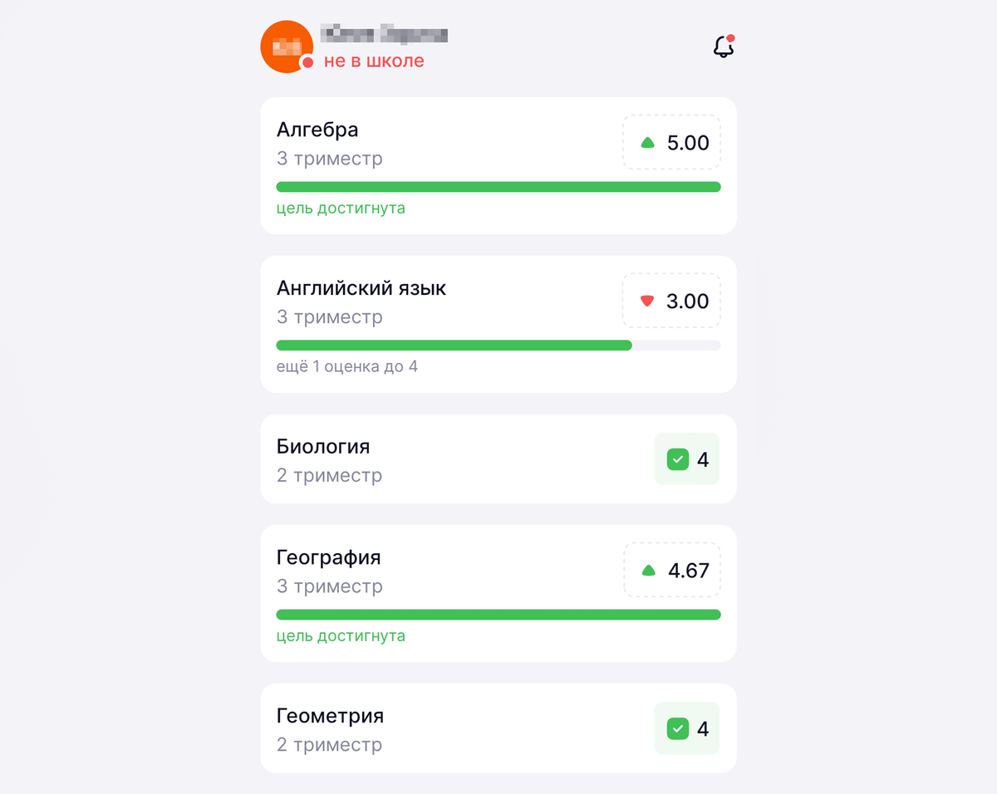The height and width of the screenshot is (794, 997).
Task: Open the Биология subject card
Action: pos(498,458)
